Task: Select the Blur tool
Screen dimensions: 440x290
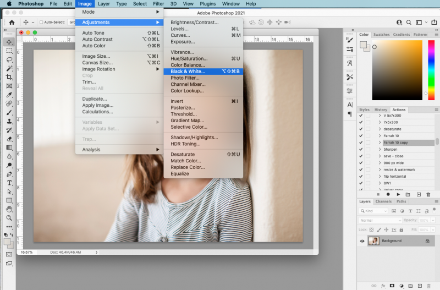Action: (9, 156)
